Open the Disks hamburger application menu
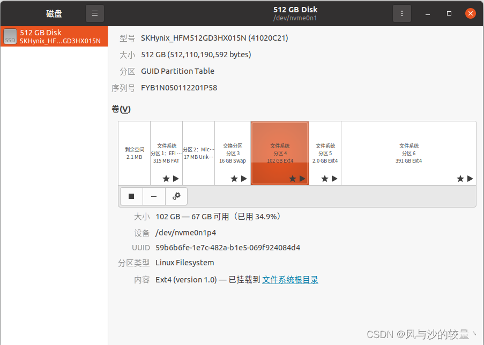This screenshot has height=345, width=484. click(95, 13)
